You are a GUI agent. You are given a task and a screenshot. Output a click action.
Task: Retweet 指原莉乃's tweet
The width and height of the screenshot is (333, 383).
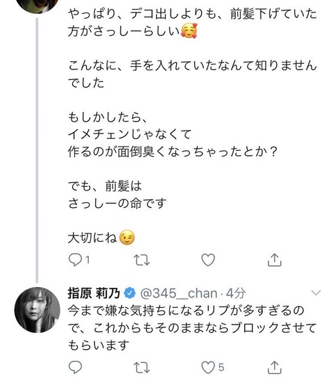(x=142, y=368)
